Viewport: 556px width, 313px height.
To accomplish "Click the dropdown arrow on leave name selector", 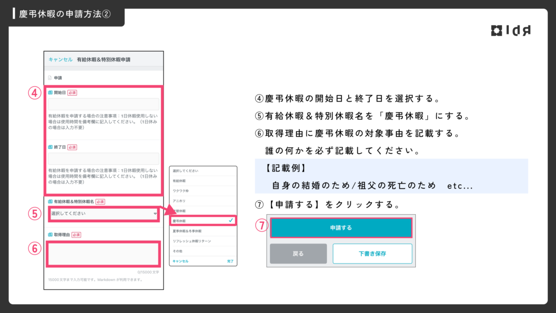I will click(x=155, y=214).
